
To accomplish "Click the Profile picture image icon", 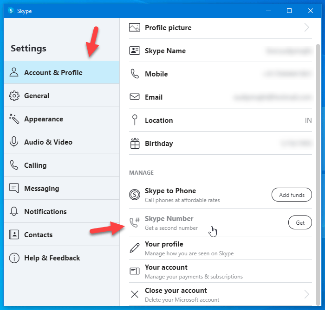I will click(135, 27).
